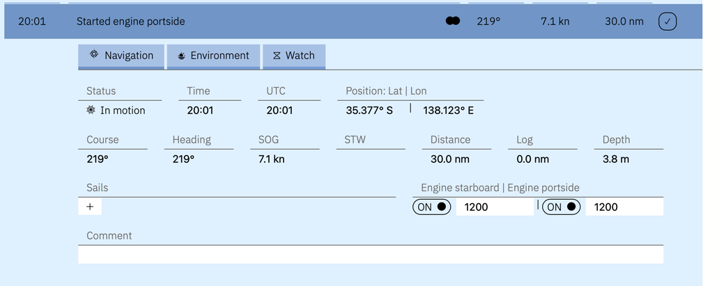Viewport: 710px width, 286px height.
Task: Click the Depth value 3.8 m
Action: click(x=616, y=159)
